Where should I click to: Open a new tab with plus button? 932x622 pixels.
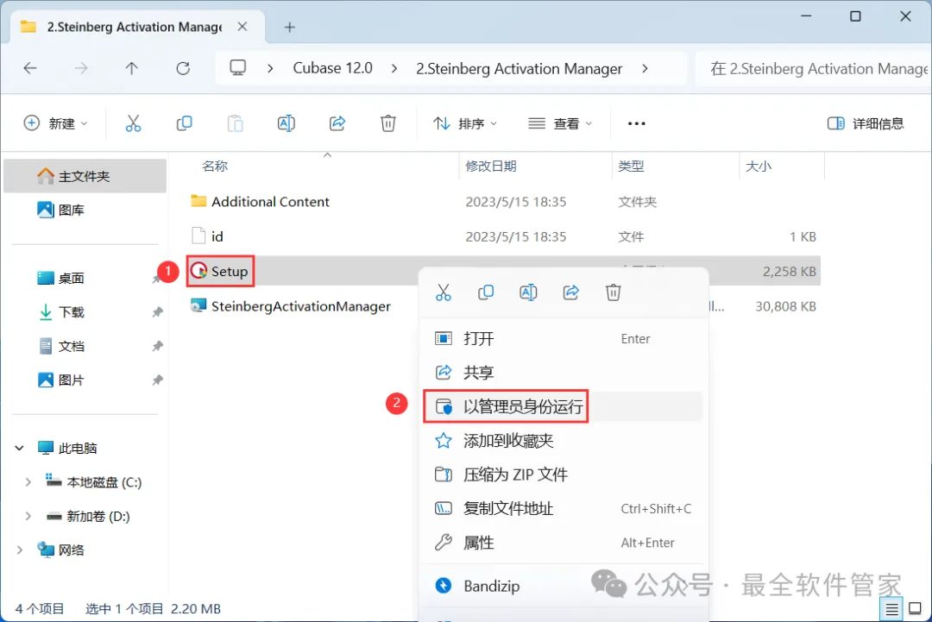(x=289, y=28)
